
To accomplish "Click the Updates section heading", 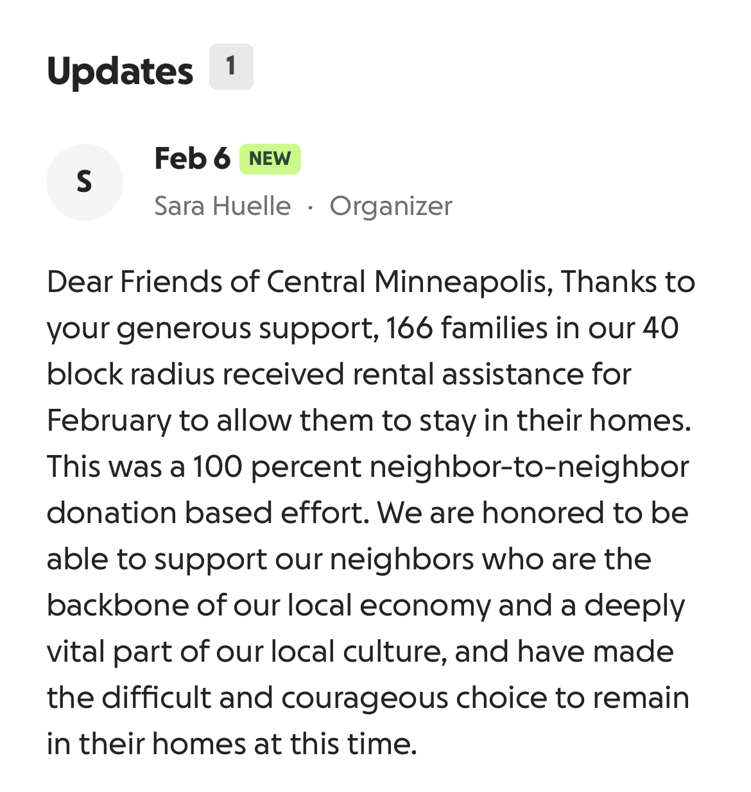I will click(x=120, y=71).
